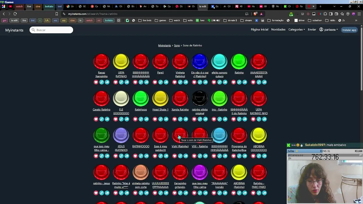
Task: Open the tab search chevron dropdown
Action: coord(334,6)
